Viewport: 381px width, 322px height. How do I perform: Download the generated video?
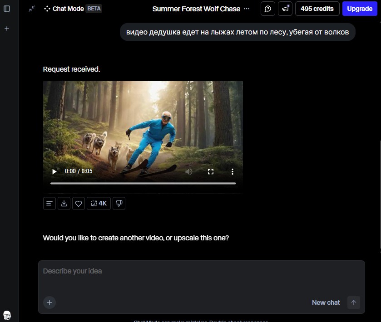64,203
